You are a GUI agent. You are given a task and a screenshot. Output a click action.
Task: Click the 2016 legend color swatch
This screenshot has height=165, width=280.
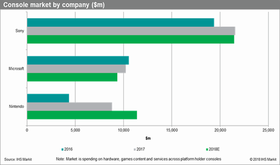pyautogui.click(x=62, y=149)
